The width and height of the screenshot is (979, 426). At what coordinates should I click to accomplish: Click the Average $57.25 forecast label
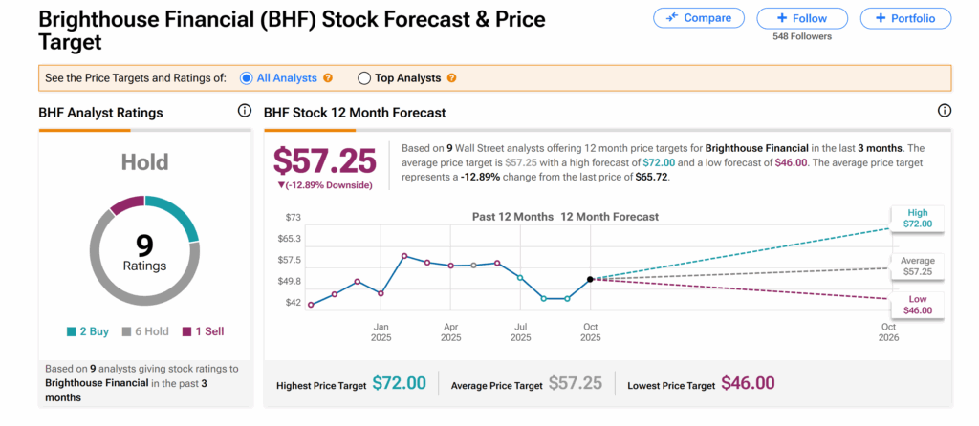click(x=915, y=266)
